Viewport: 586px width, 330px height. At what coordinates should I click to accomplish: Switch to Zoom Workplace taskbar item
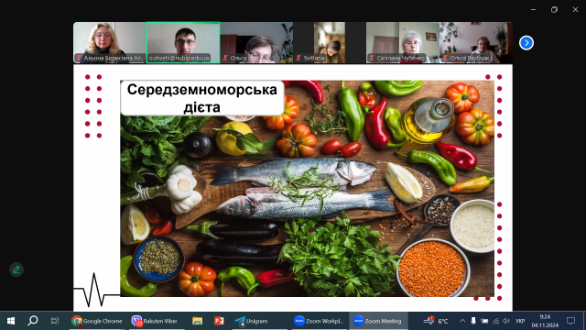click(319, 321)
